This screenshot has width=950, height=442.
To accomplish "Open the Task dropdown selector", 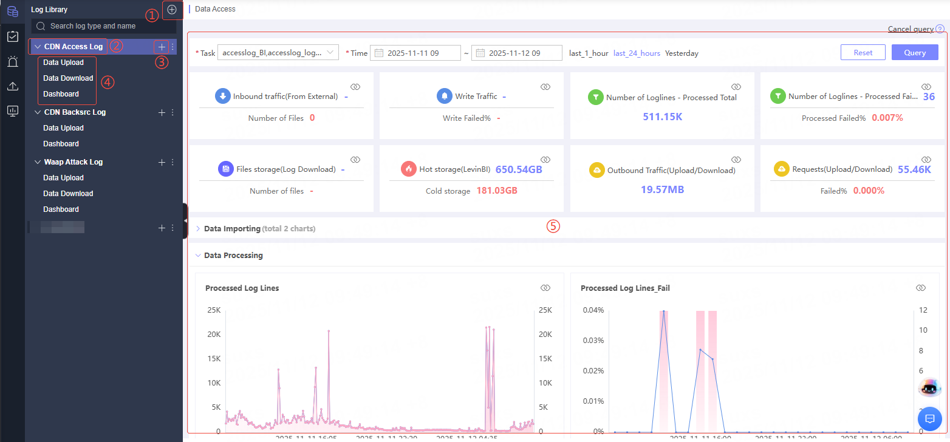I will [278, 53].
